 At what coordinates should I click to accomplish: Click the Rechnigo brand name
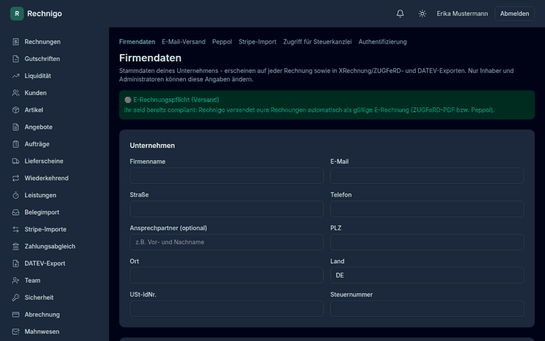point(44,14)
